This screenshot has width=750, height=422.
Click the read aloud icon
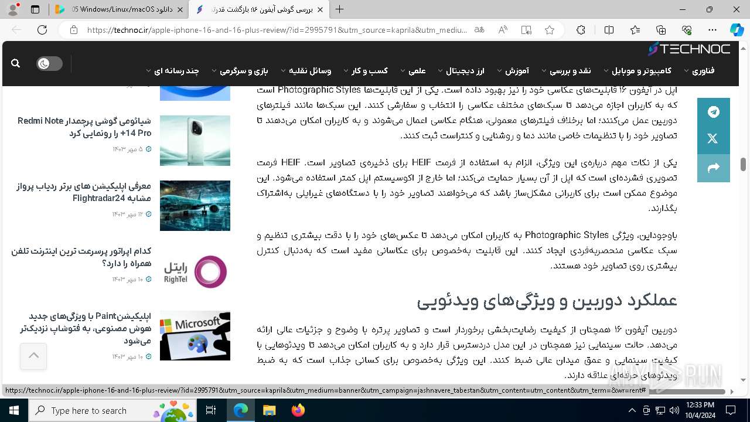click(503, 30)
